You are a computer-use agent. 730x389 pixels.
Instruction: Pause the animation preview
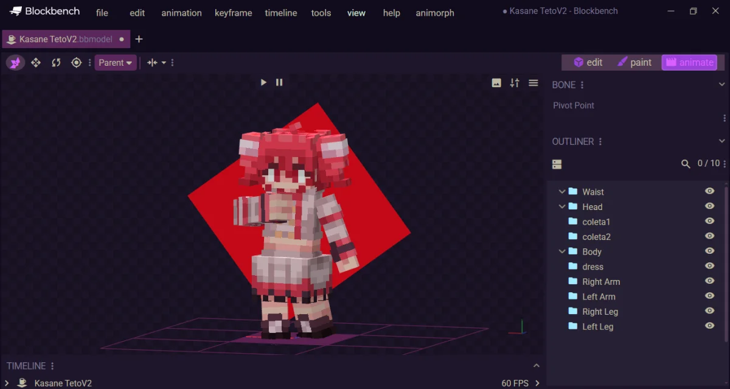pos(279,82)
